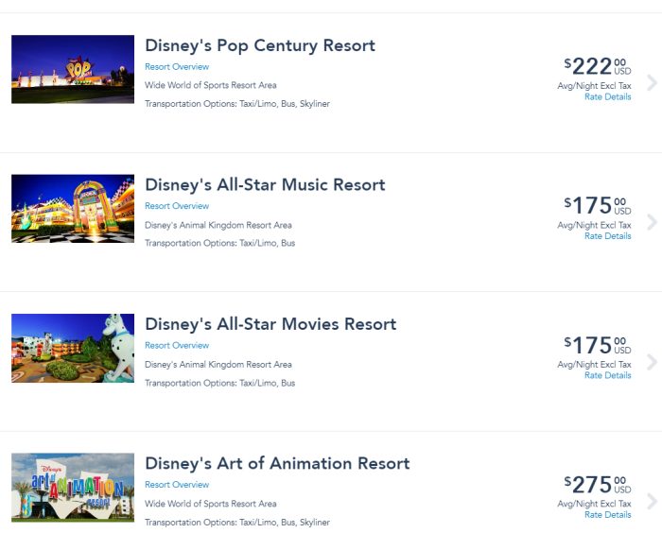The width and height of the screenshot is (662, 533).
Task: Expand Disney's Art of Animation Resort chevron
Action: tap(652, 501)
